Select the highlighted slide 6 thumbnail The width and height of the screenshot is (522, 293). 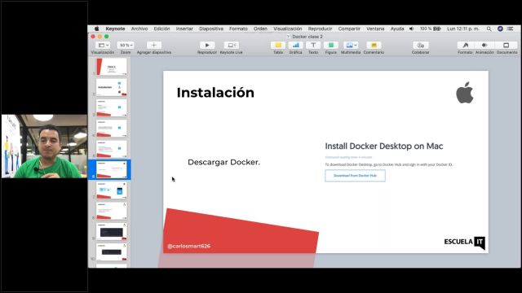(x=112, y=169)
